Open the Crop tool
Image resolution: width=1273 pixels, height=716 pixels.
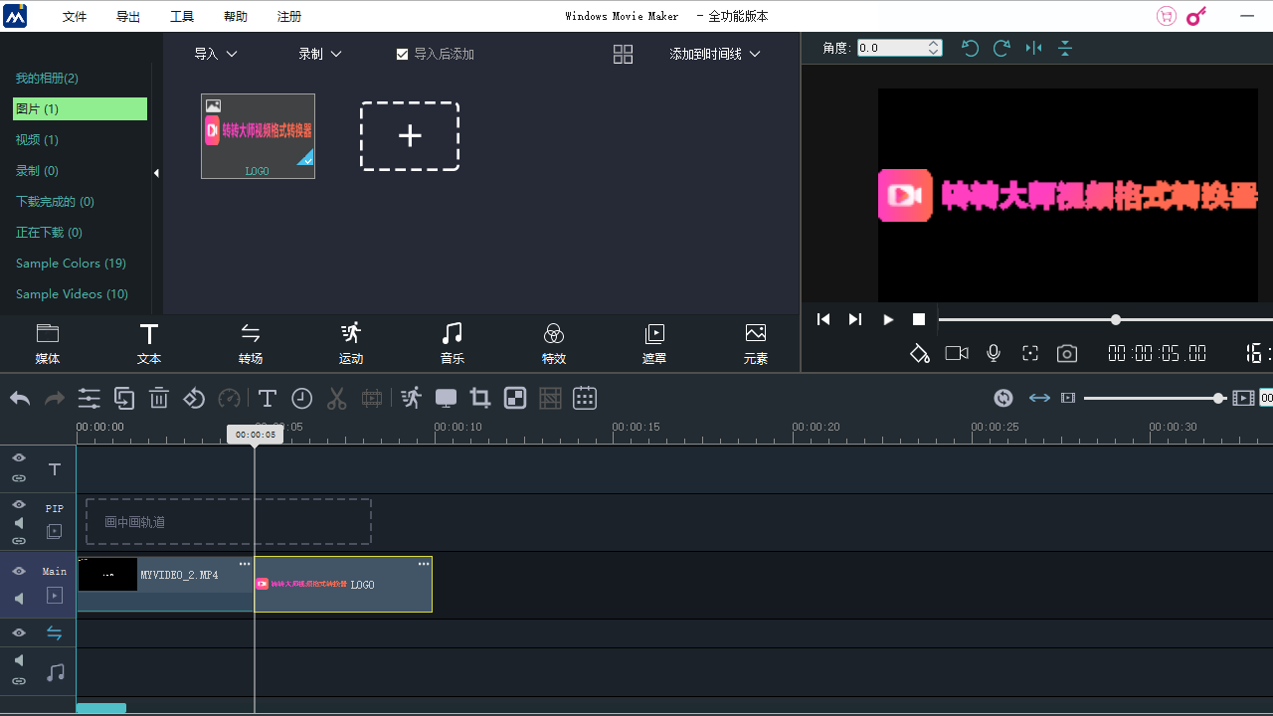[479, 398]
